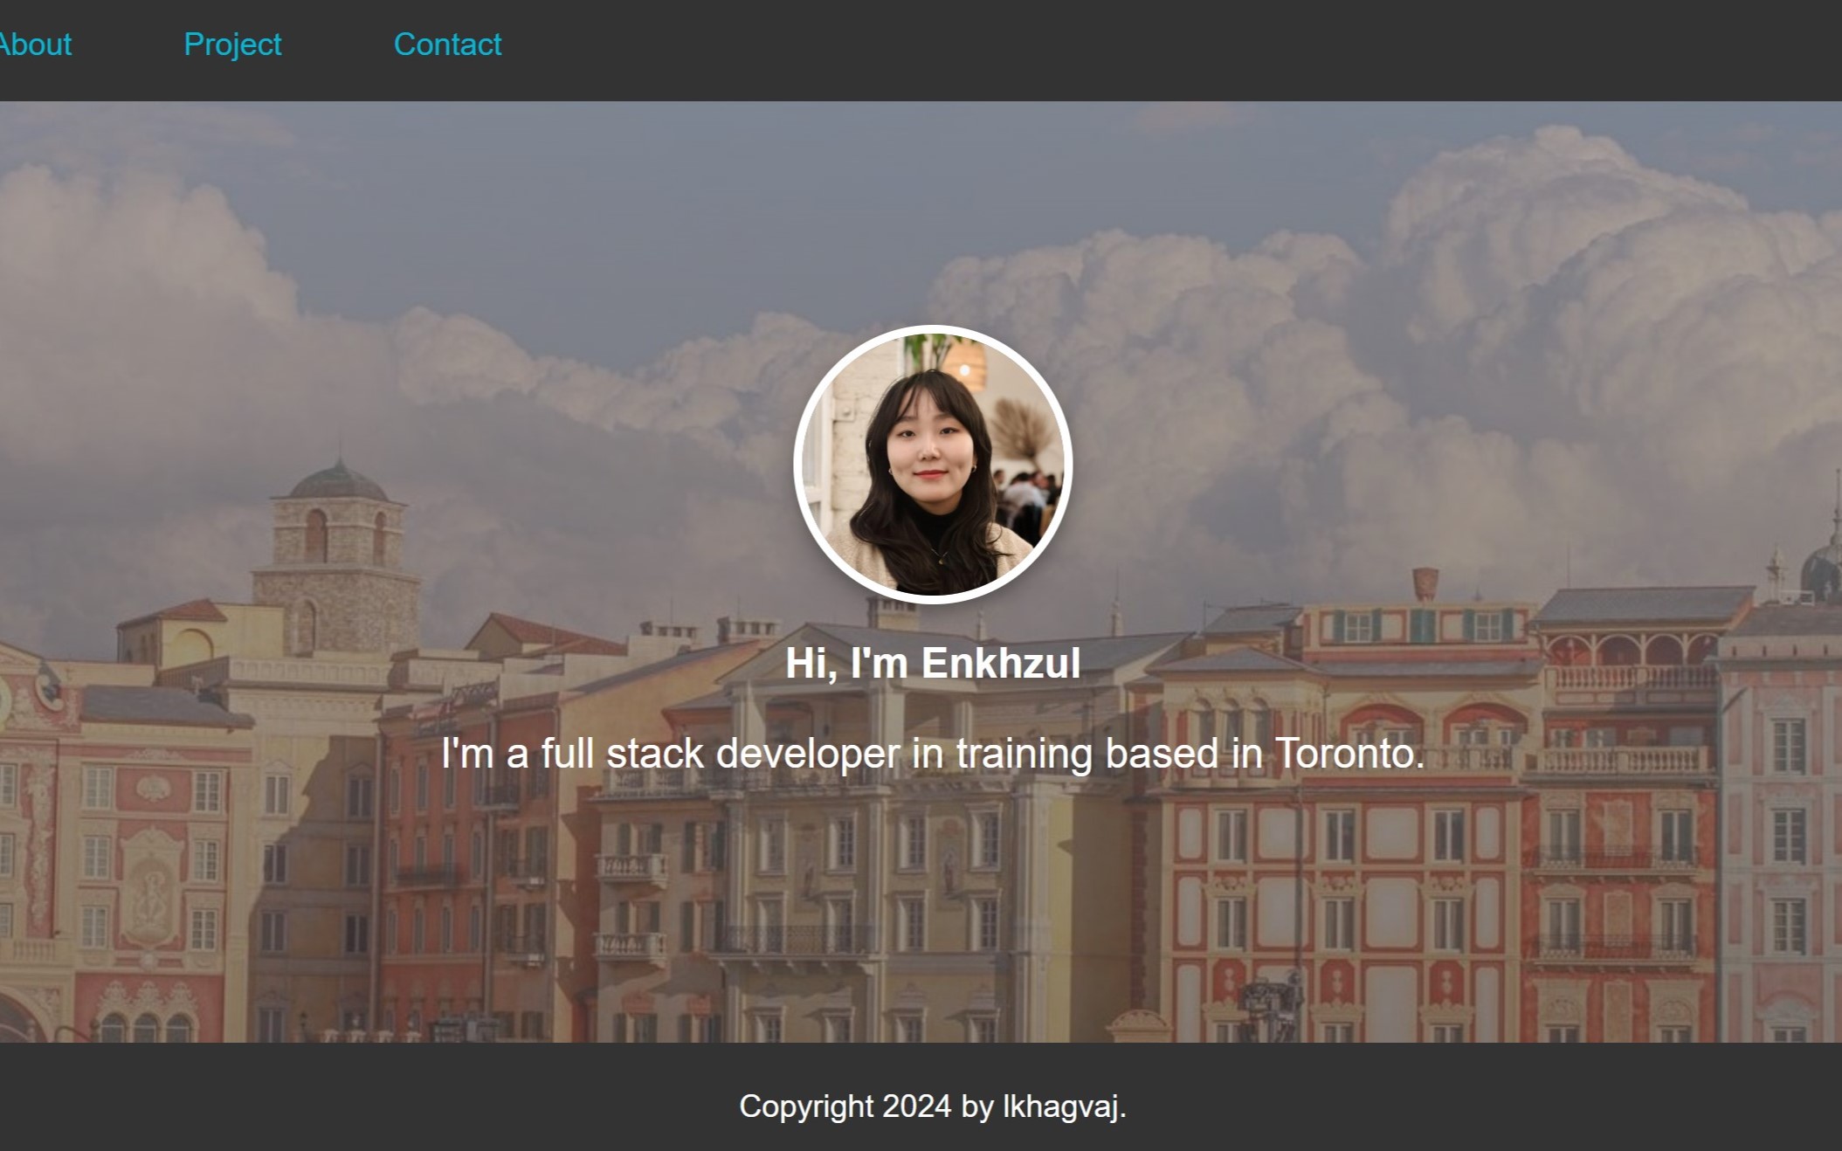The image size is (1842, 1151).
Task: Click "2024" in the footer copyright
Action: (916, 1106)
